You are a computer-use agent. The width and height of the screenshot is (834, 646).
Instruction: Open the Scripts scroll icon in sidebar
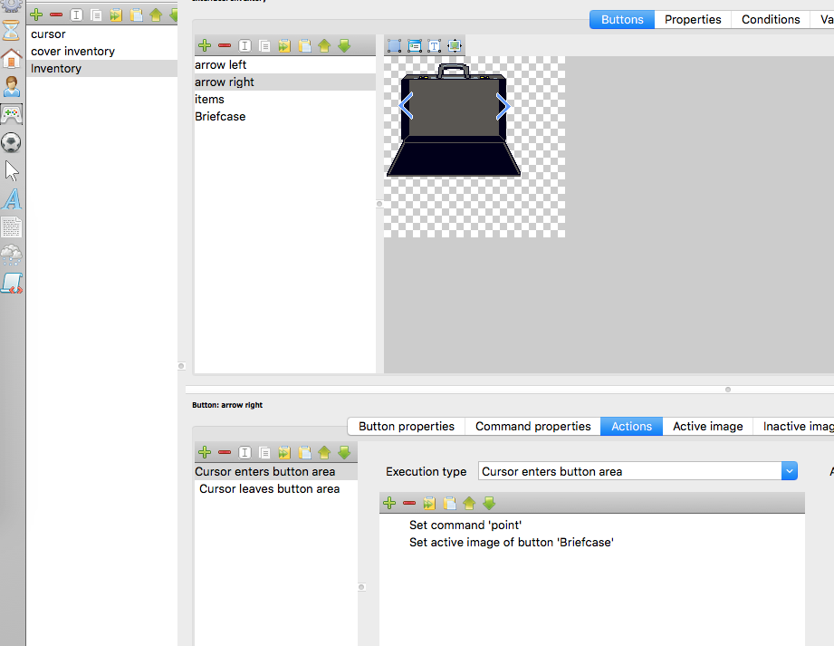pyautogui.click(x=11, y=283)
